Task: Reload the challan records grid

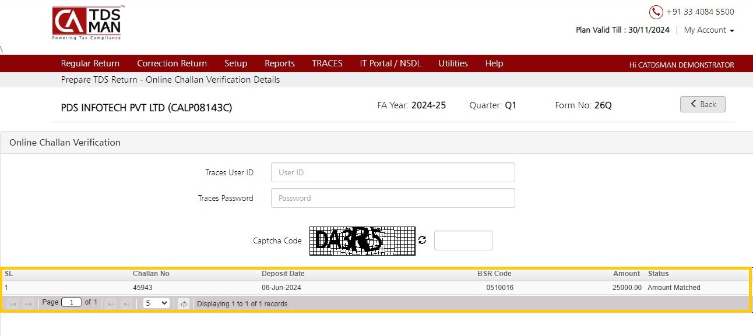Action: (184, 303)
